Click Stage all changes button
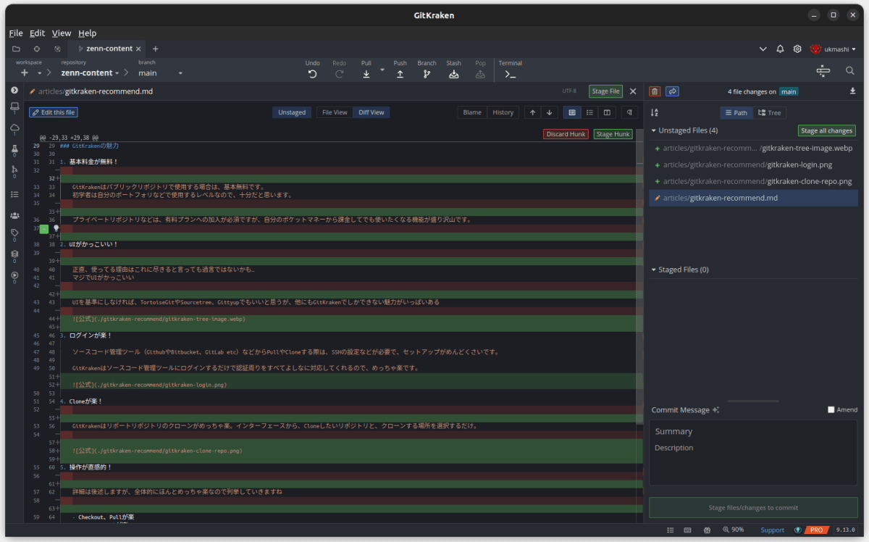 point(826,130)
